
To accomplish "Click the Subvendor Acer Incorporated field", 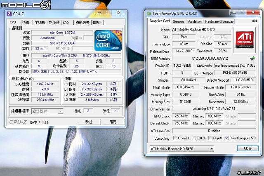I will [235, 66].
